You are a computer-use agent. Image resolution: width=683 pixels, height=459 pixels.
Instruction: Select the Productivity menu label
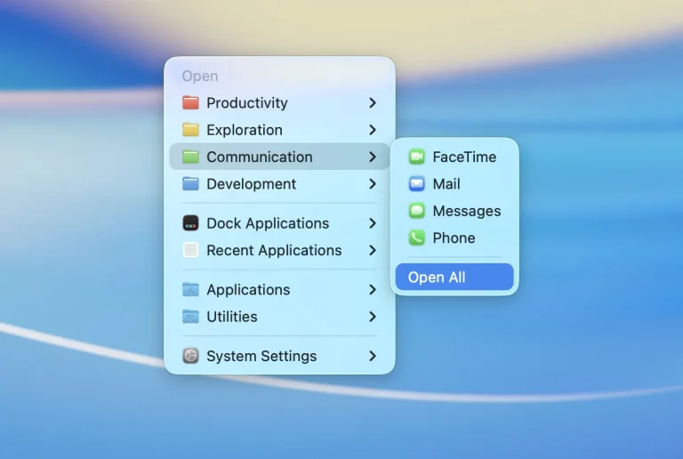tap(247, 103)
